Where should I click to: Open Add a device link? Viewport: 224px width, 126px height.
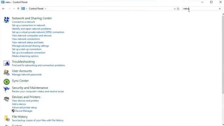(x=19, y=104)
